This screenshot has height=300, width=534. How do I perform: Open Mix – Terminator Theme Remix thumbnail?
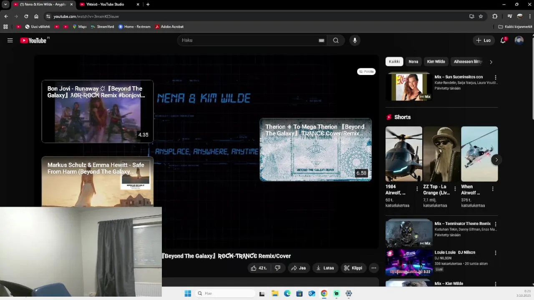click(409, 233)
